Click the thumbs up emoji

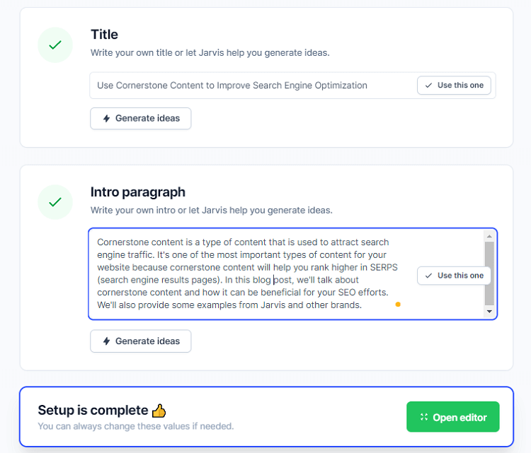(x=159, y=411)
